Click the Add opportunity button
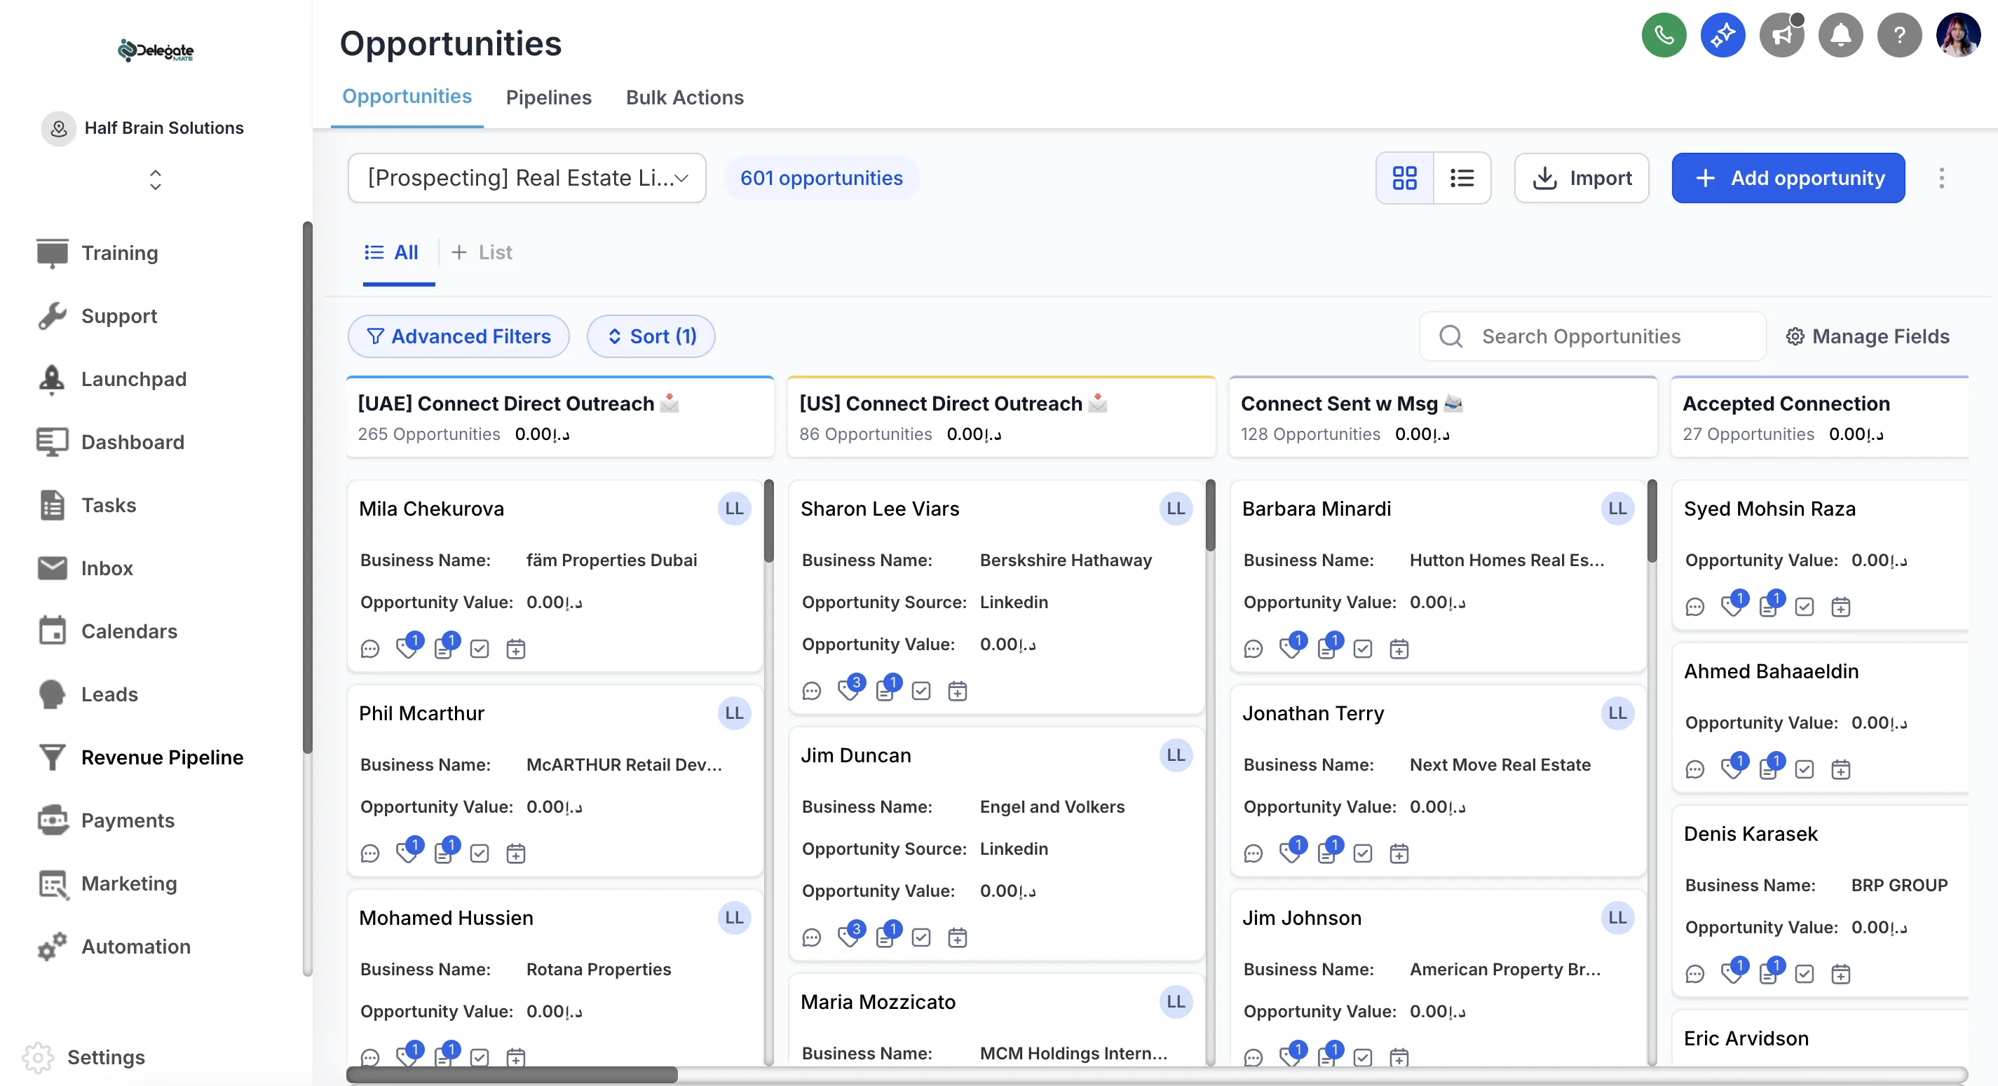1998x1086 pixels. click(x=1788, y=178)
